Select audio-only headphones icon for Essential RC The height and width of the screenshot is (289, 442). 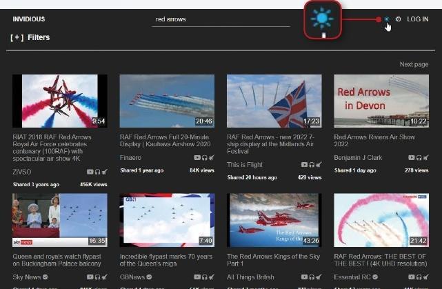419,277
